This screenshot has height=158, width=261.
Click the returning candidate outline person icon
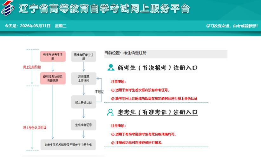111,112
